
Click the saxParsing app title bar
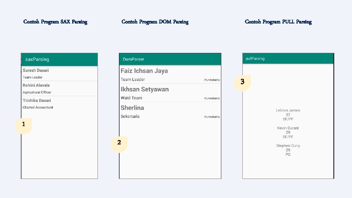59,59
